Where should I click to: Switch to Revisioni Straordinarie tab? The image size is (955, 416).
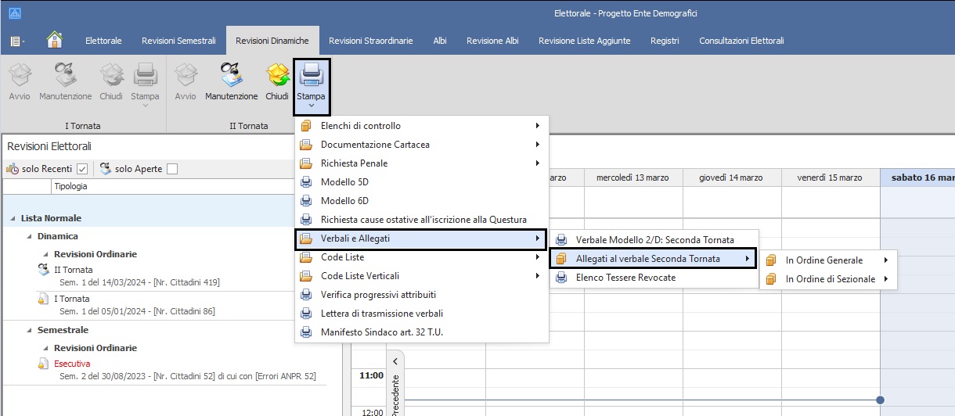[x=370, y=41]
